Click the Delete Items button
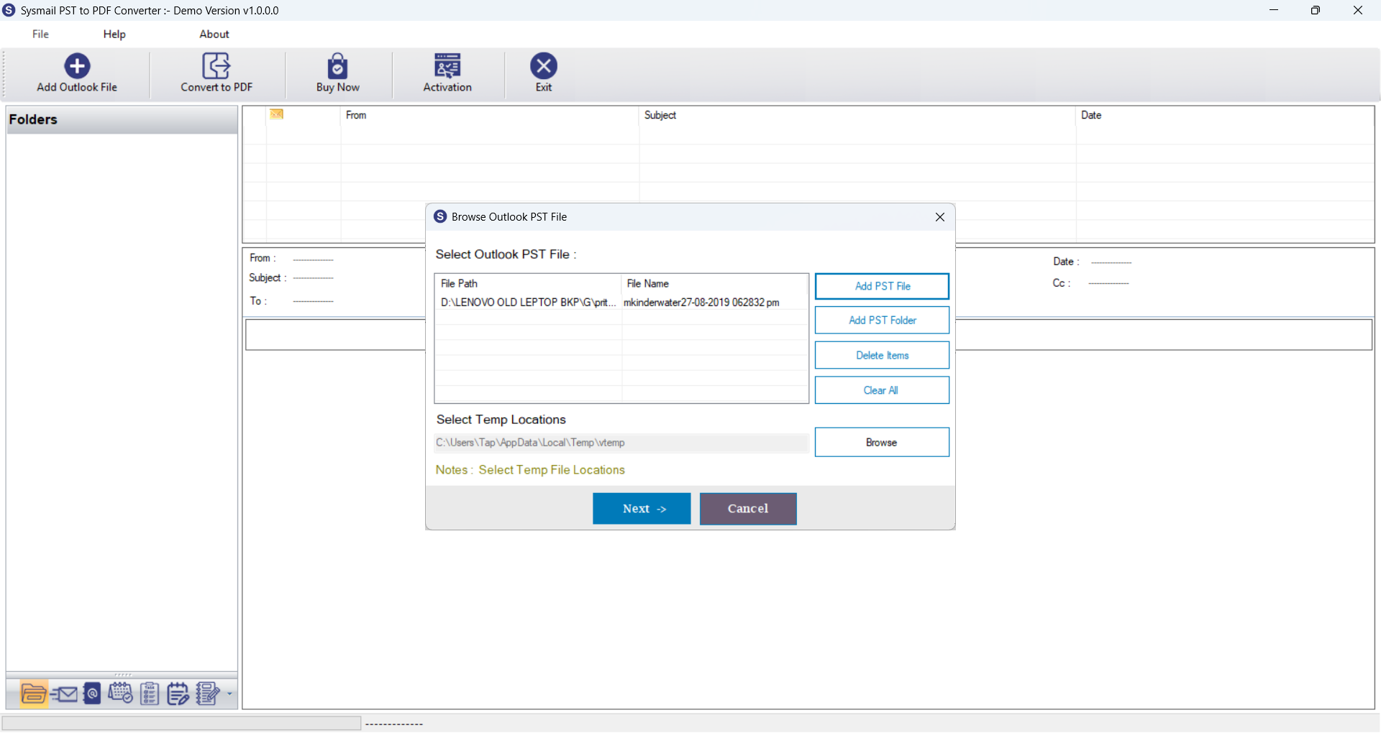 (882, 355)
